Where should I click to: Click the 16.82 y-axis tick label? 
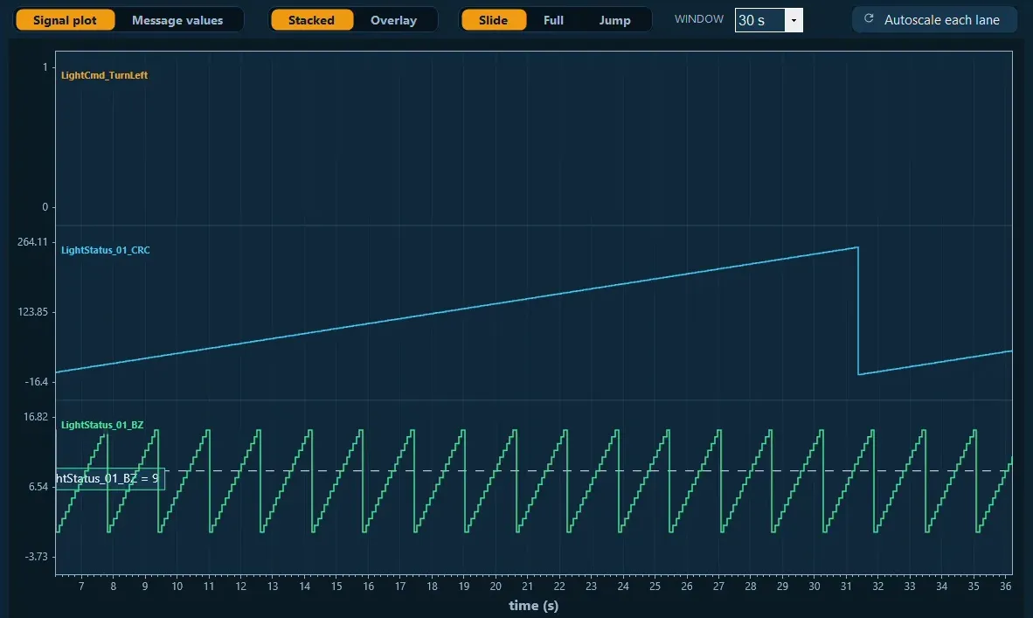pos(36,416)
